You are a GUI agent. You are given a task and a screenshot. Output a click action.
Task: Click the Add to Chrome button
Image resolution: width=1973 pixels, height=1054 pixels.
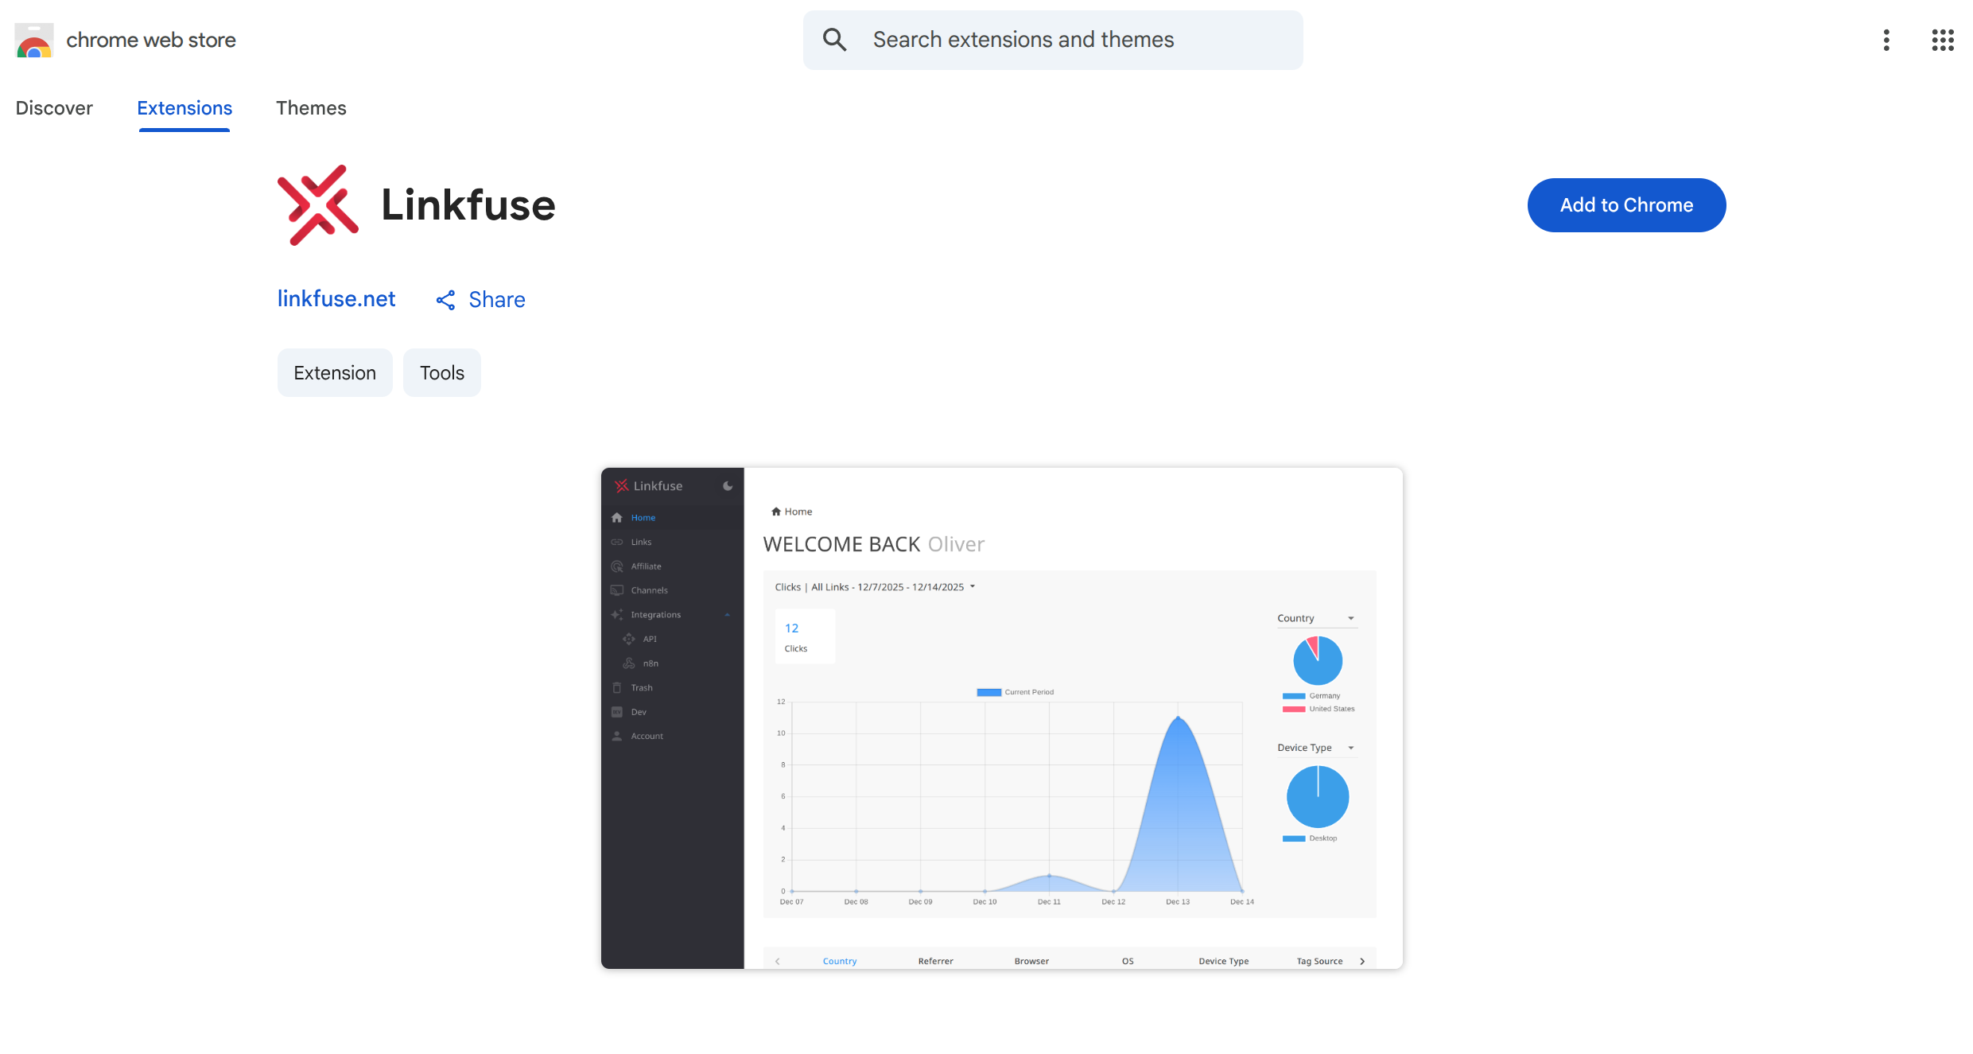click(x=1626, y=205)
